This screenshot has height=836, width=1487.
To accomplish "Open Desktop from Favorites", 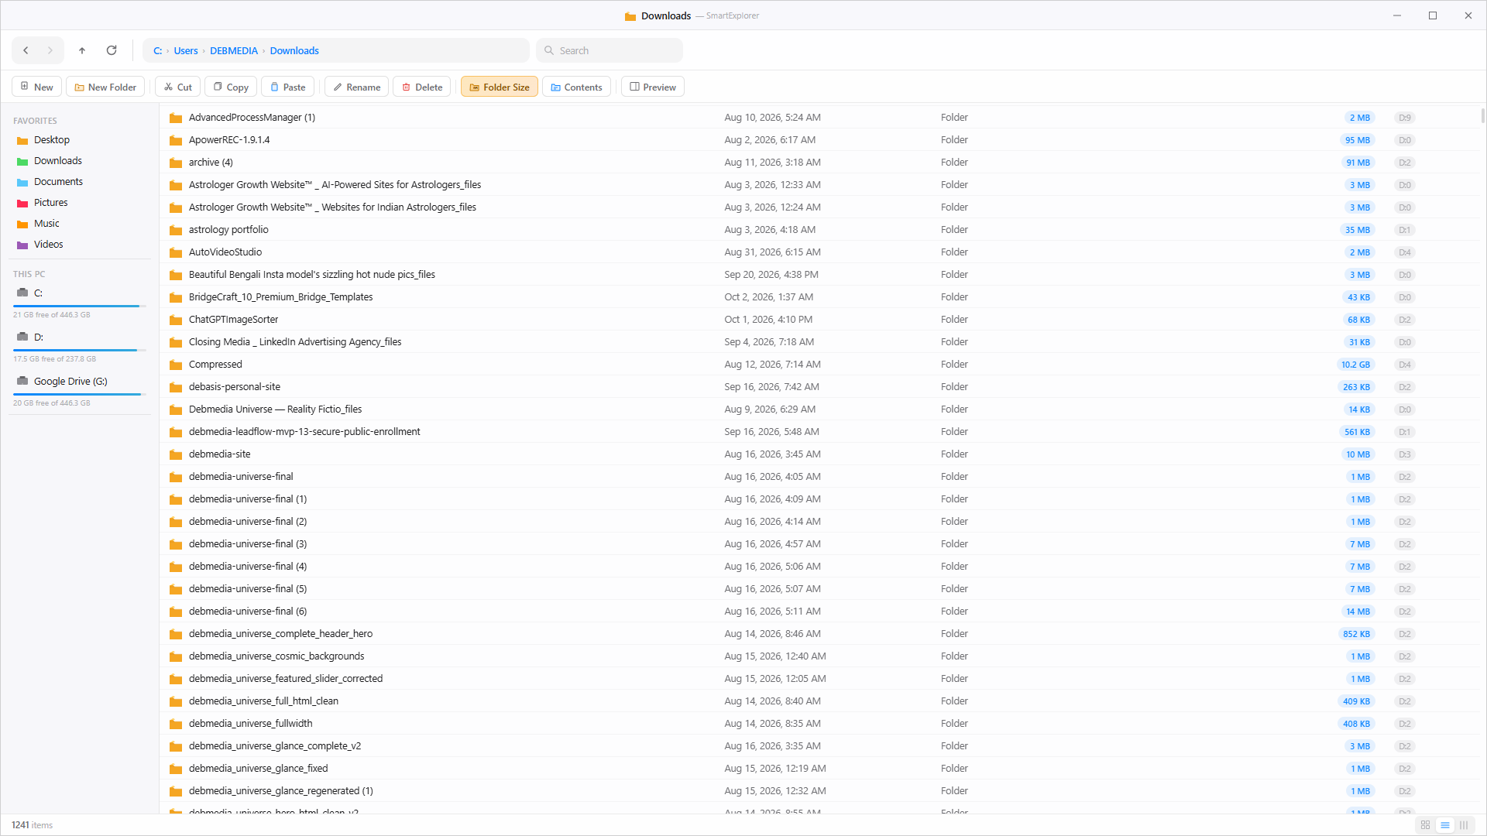I will click(x=79, y=140).
